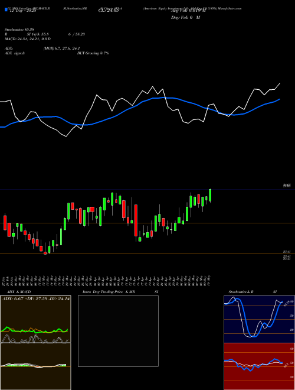The image size is (295, 390).
Task: Click the 'MACD: 24.51, 24.21, 0.3 D' line
Action: click(x=28, y=39)
